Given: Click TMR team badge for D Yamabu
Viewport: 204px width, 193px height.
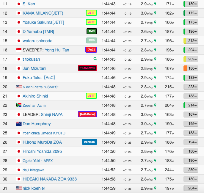Looking at the screenshot, I should tap(92, 31).
